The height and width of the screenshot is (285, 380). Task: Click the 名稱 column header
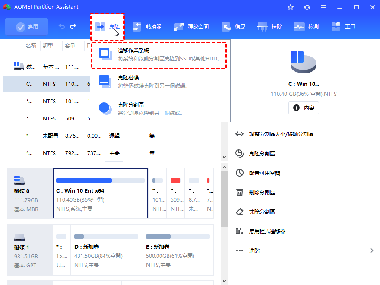(31, 46)
